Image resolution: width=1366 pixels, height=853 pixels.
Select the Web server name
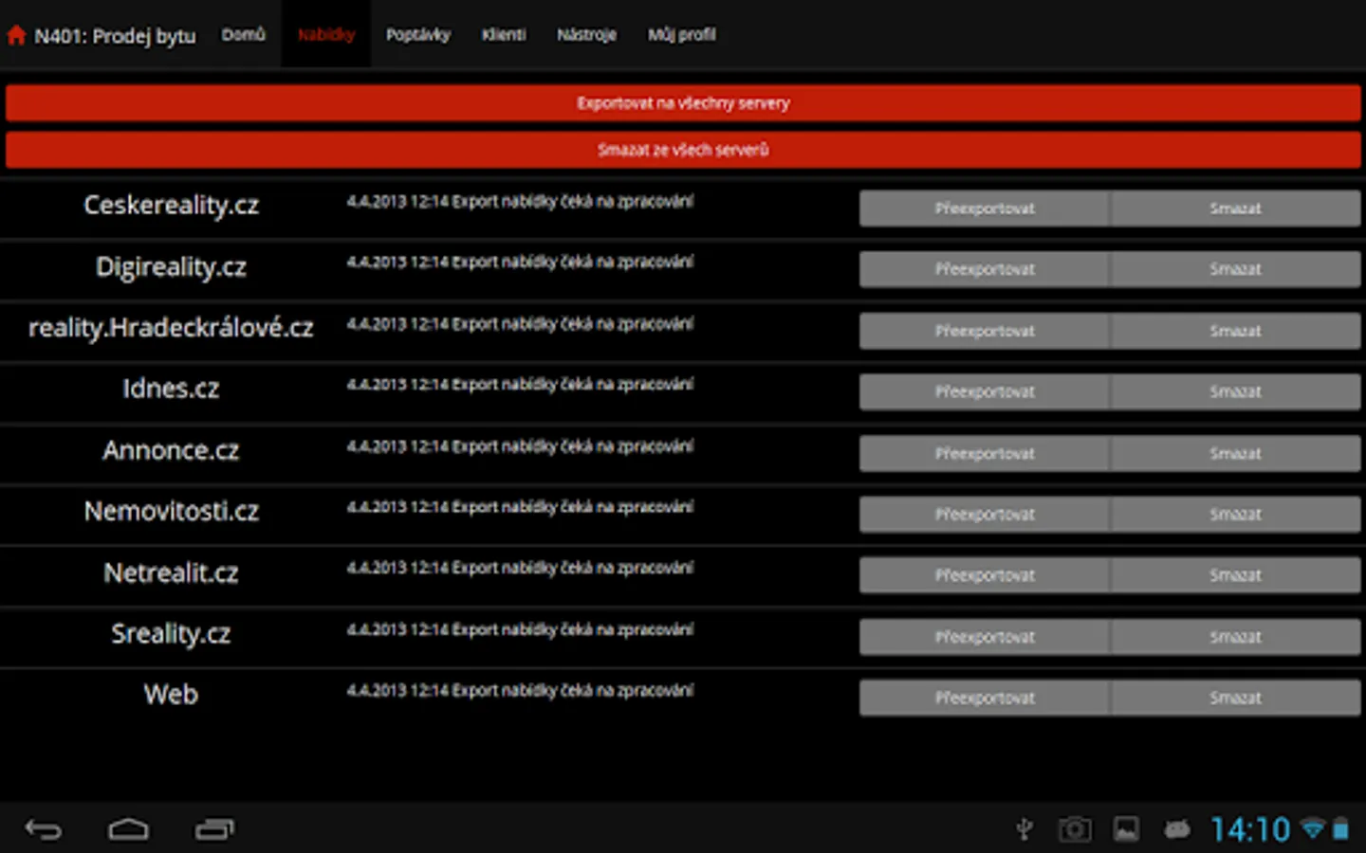point(171,695)
